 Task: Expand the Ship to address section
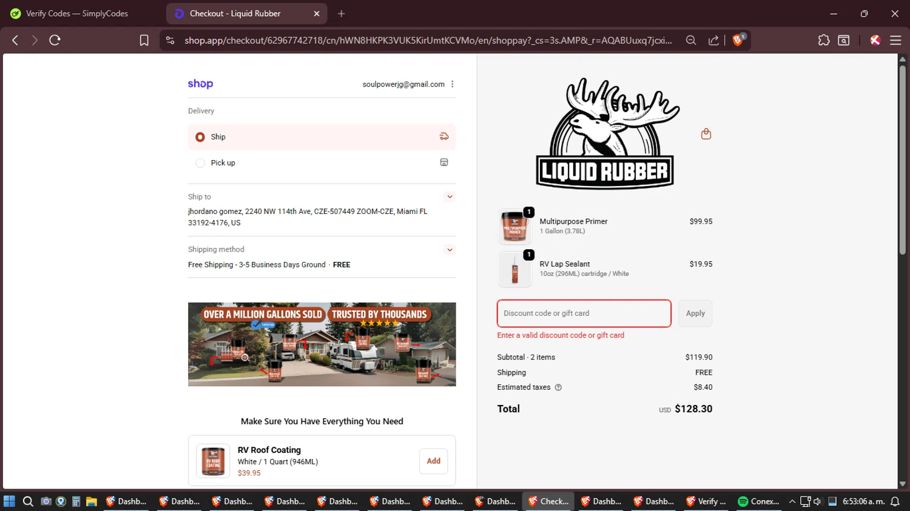click(x=450, y=196)
